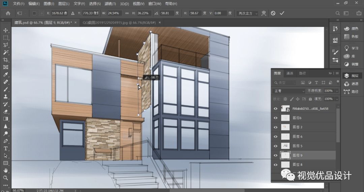
Task: Select the Magic Wand tool
Action: click(x=6, y=52)
